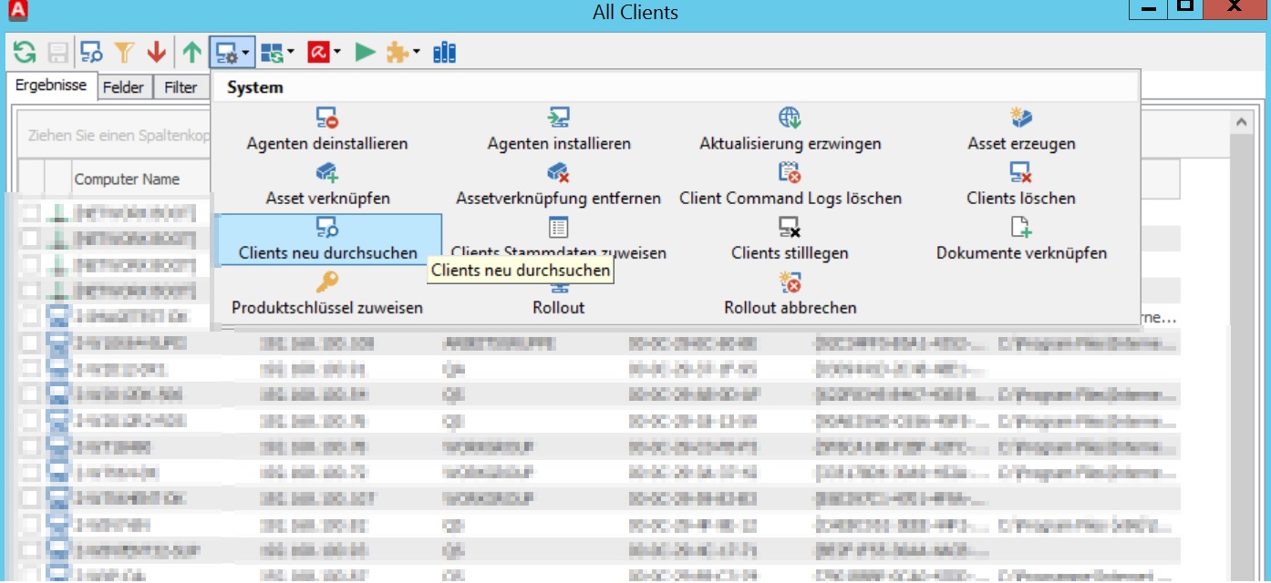1271x583 pixels.
Task: Open the filter funnel tool
Action: click(124, 52)
